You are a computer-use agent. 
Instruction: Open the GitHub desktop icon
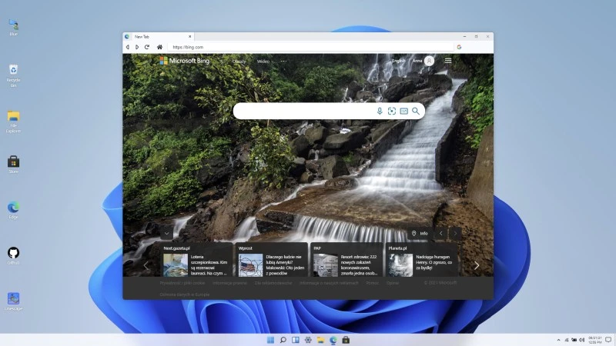13,256
